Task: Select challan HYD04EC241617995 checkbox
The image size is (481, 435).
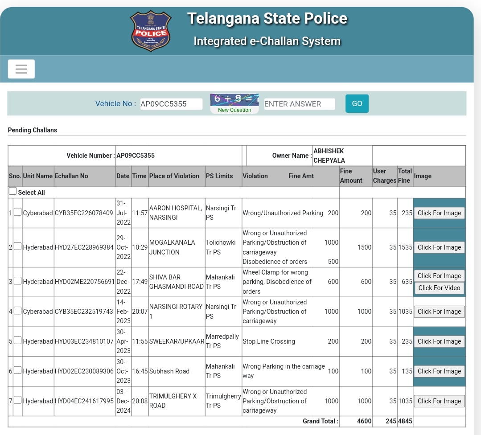Action: click(x=18, y=400)
